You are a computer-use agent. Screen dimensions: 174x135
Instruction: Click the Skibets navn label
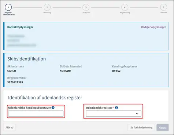coord(16,66)
